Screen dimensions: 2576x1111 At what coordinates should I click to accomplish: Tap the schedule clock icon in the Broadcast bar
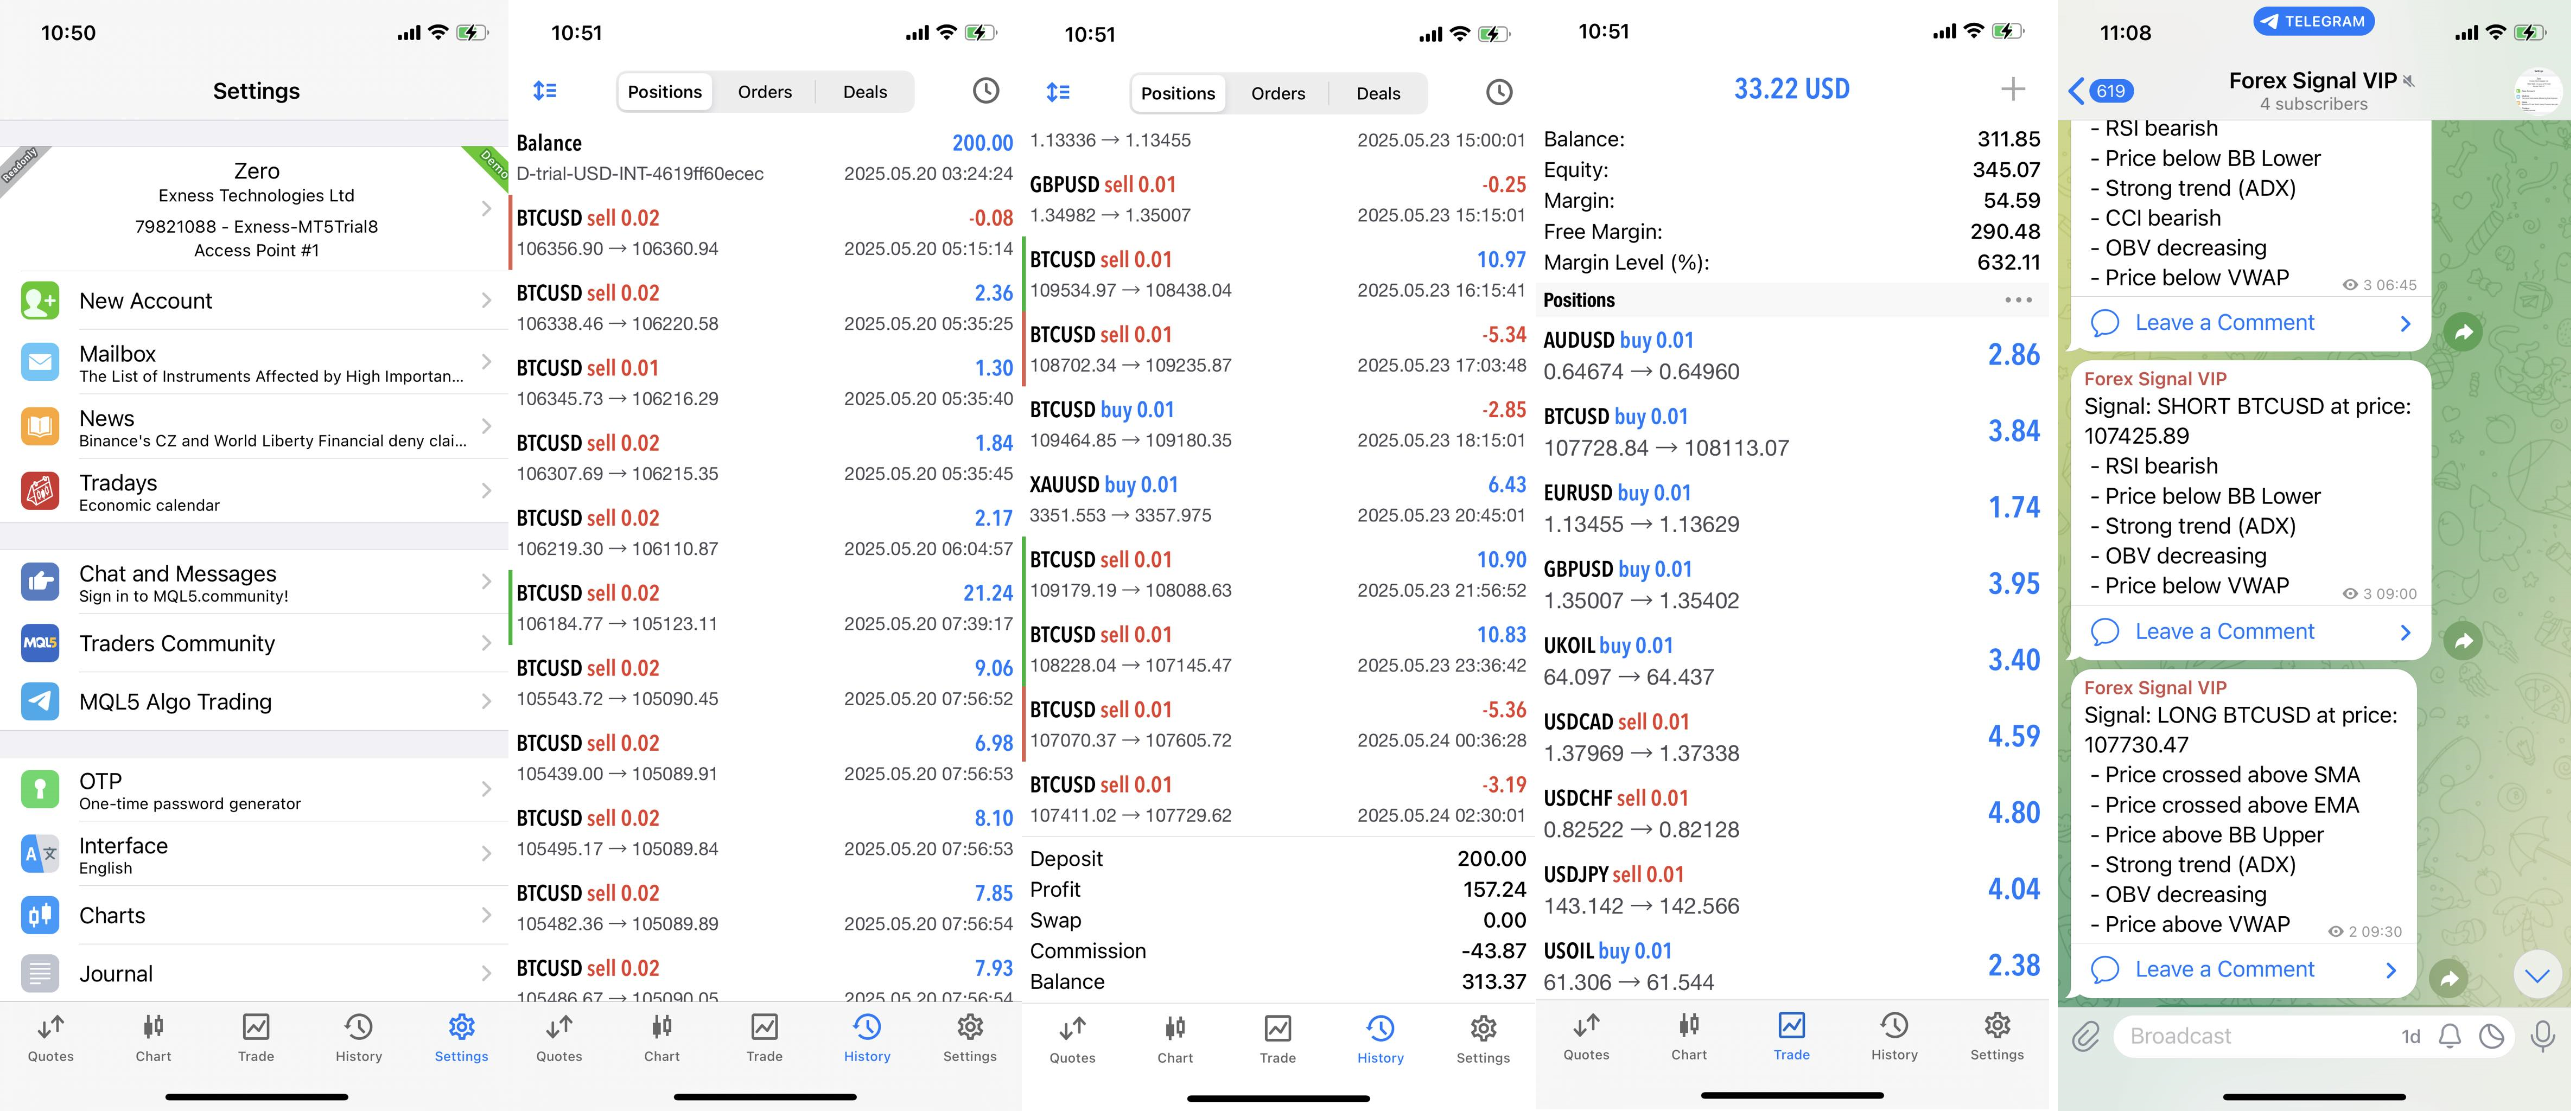click(x=2491, y=1036)
